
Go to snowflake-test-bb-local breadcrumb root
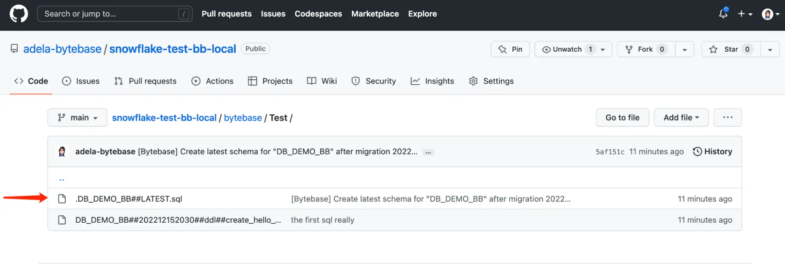click(164, 118)
